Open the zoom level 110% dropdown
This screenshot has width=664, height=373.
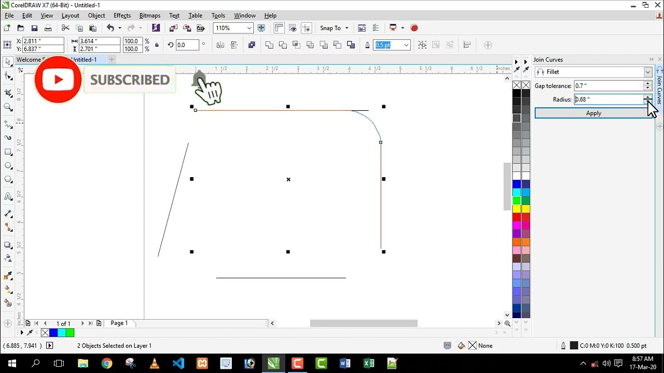click(x=249, y=28)
